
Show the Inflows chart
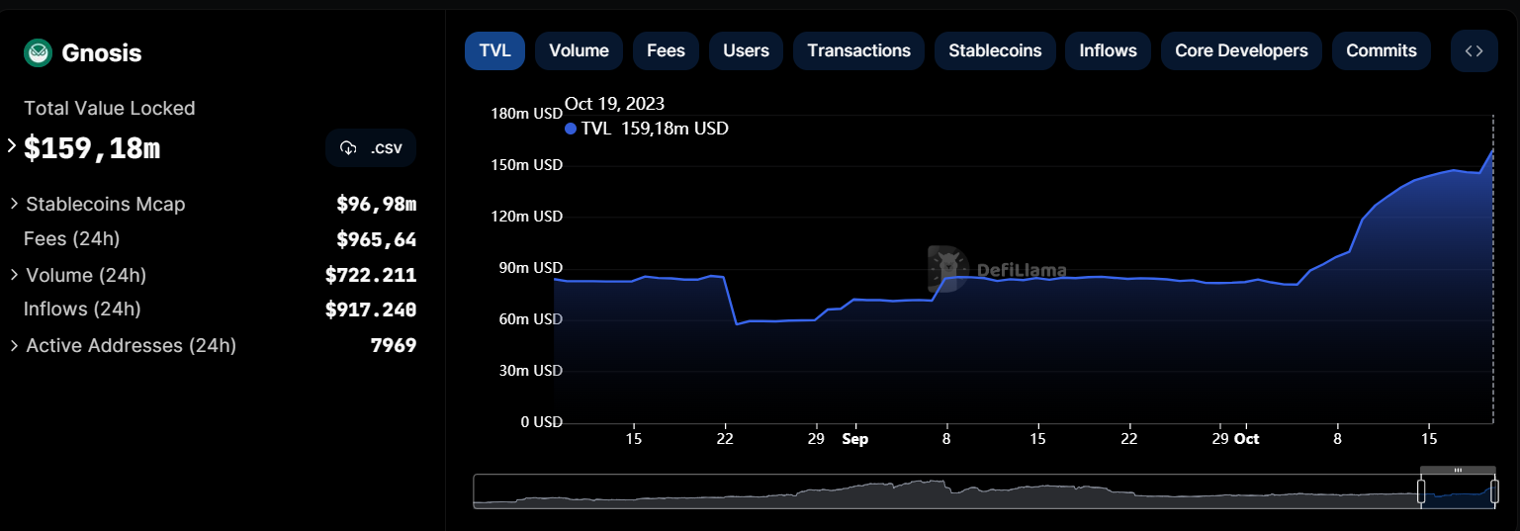pyautogui.click(x=1108, y=50)
